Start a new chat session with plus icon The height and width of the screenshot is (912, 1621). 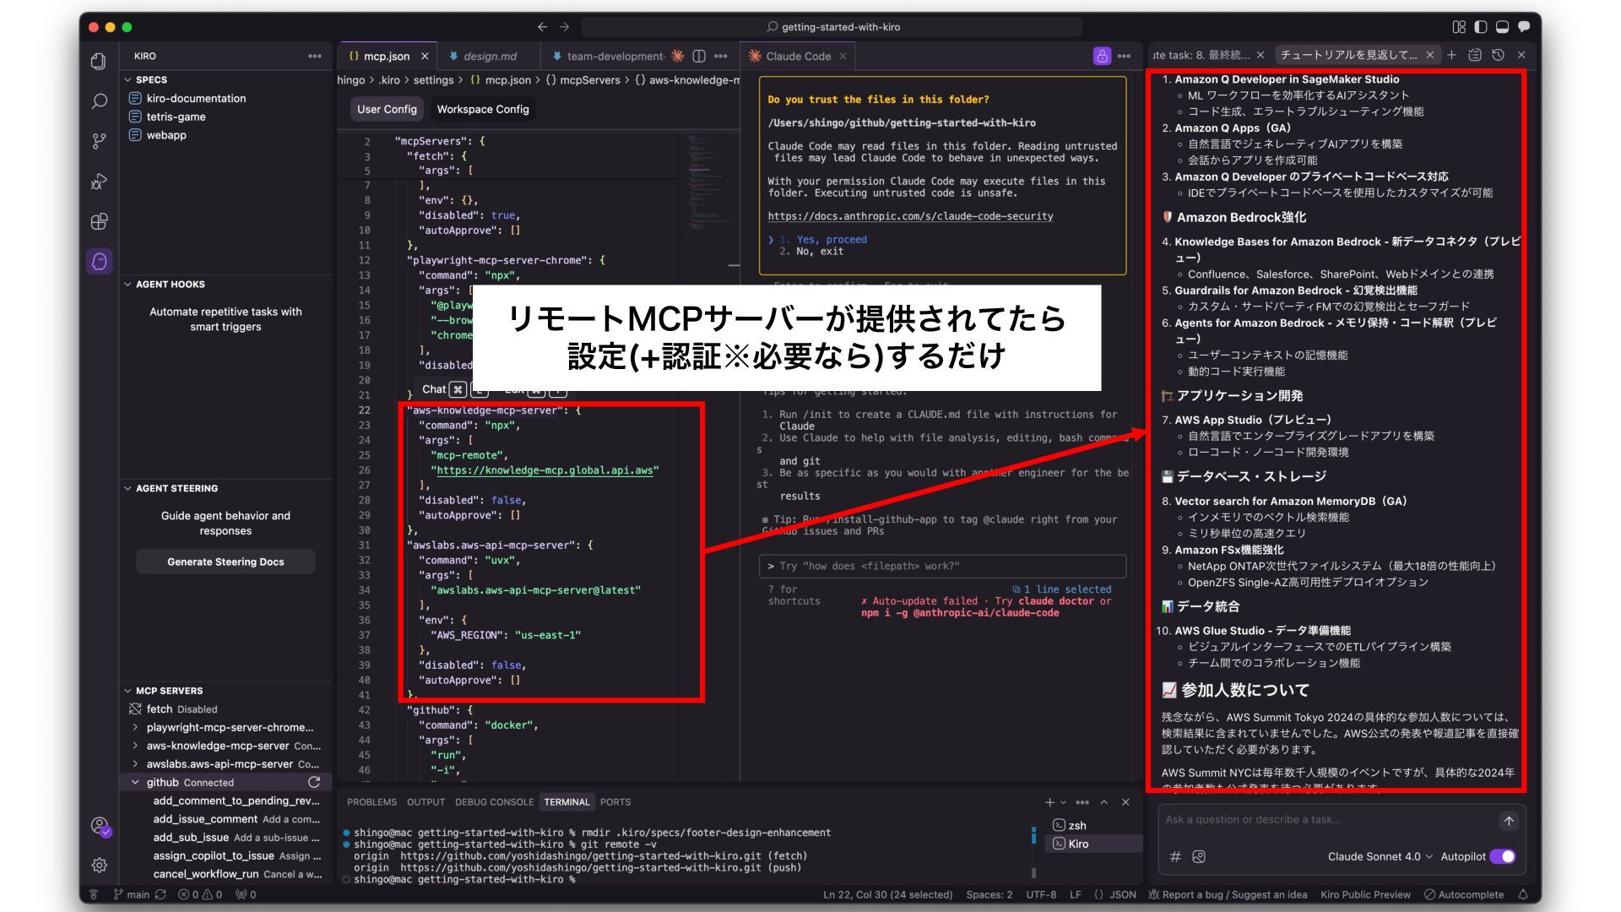[1451, 55]
